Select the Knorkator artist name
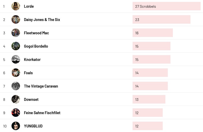 point(32,59)
